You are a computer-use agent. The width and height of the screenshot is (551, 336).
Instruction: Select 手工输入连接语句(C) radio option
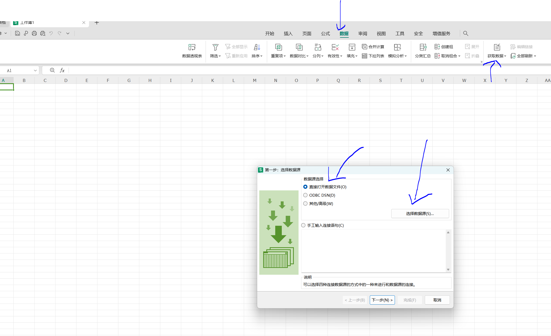tap(303, 225)
